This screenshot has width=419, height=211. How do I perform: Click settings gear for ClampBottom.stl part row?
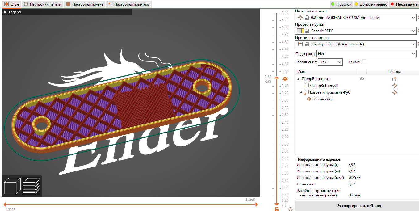point(394,86)
